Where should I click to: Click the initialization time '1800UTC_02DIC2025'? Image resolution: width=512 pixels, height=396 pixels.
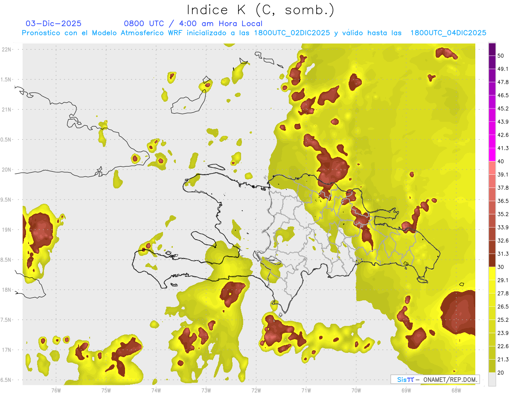tap(291, 33)
